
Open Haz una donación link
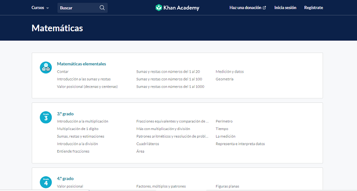(248, 8)
